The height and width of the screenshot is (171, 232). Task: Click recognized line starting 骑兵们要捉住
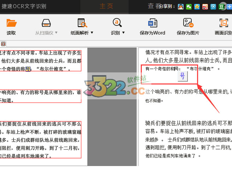click(188, 123)
